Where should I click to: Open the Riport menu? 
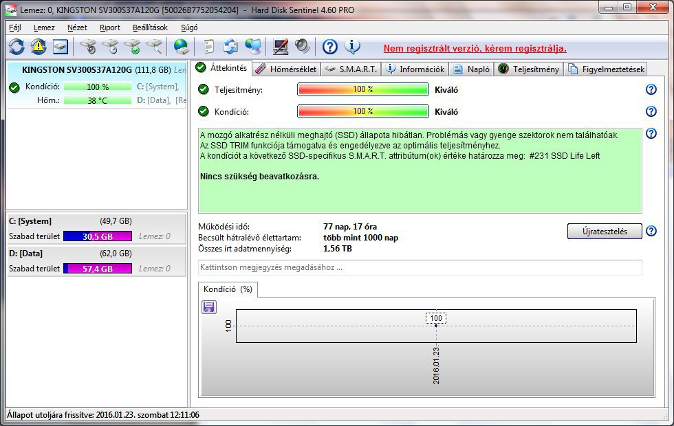tap(110, 27)
